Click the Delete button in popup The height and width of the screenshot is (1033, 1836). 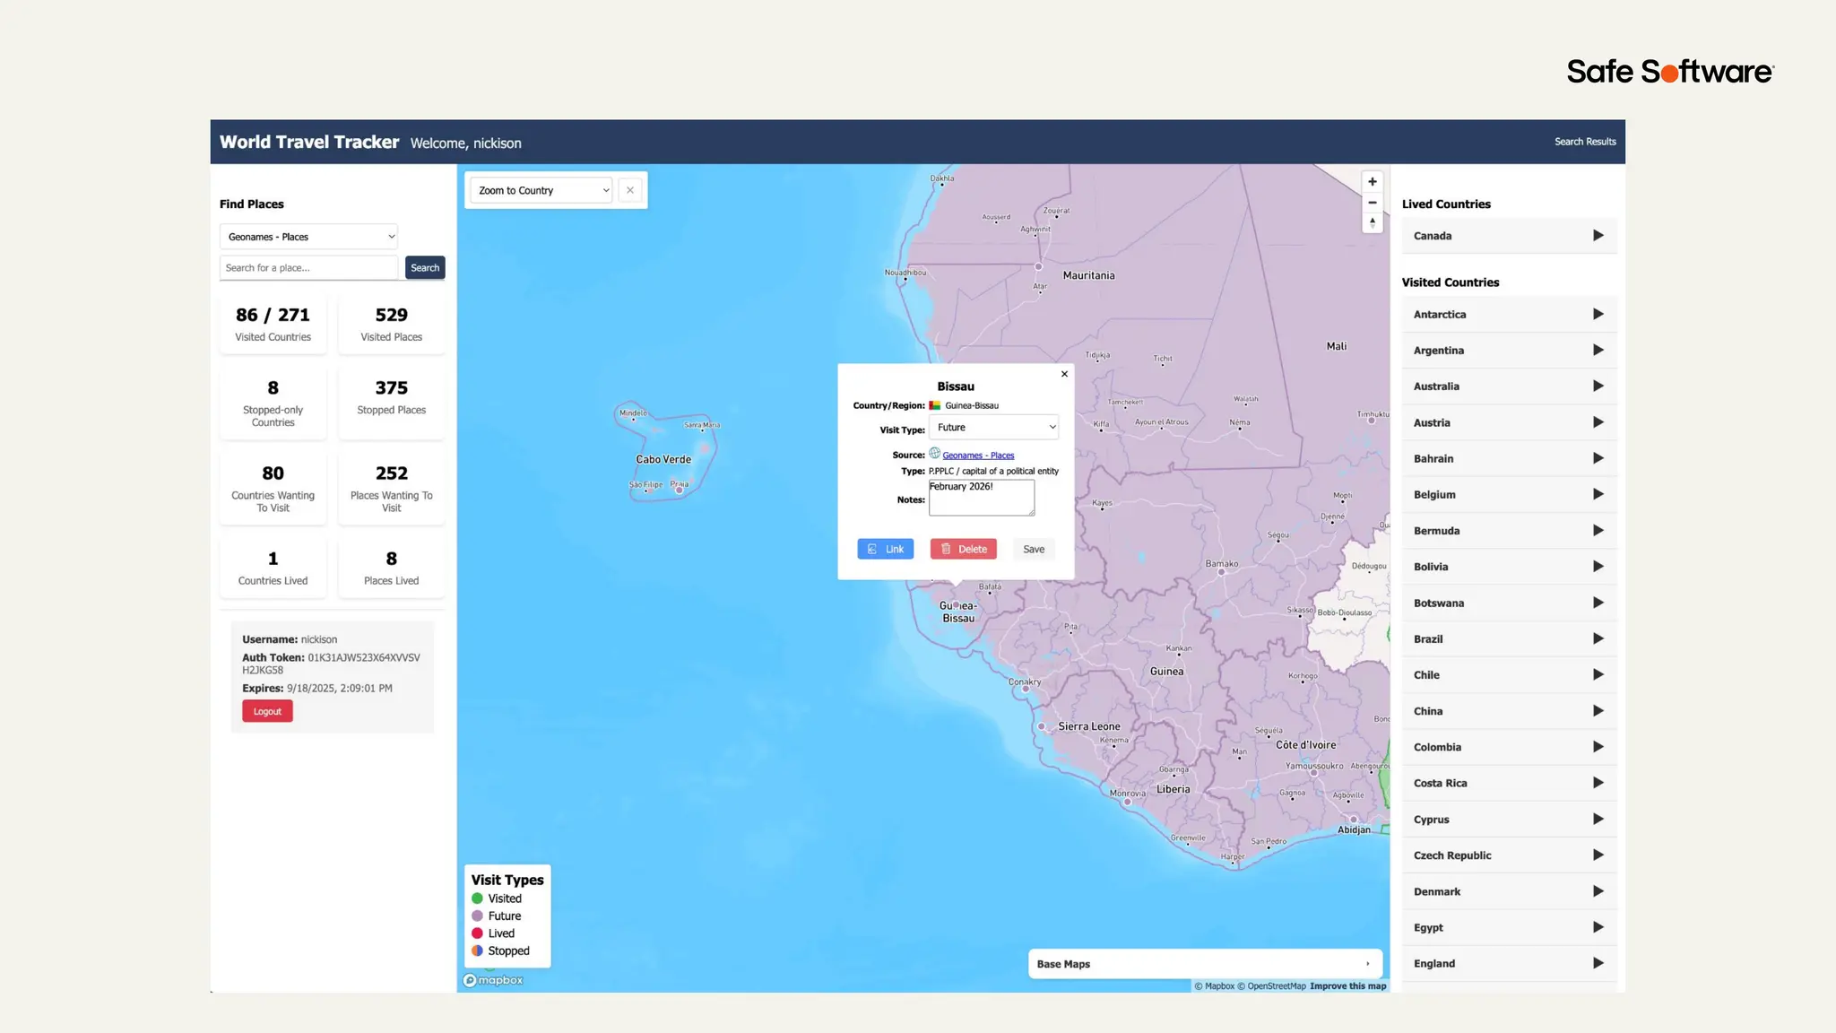click(964, 549)
